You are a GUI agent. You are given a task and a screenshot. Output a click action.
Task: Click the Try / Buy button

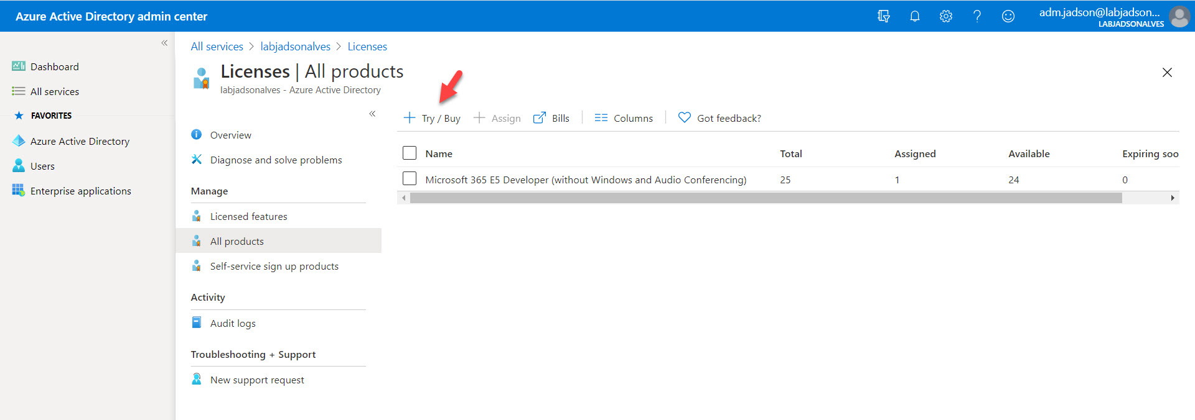433,118
